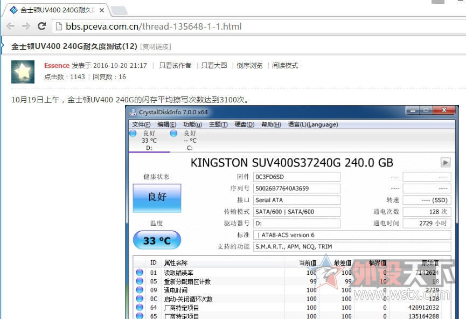
Task: Open Essence author profile link
Action: (x=57, y=65)
